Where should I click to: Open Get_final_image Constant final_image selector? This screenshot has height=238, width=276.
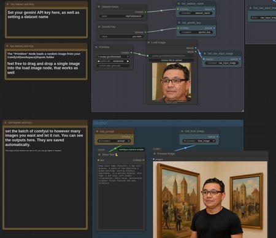[x=199, y=141]
